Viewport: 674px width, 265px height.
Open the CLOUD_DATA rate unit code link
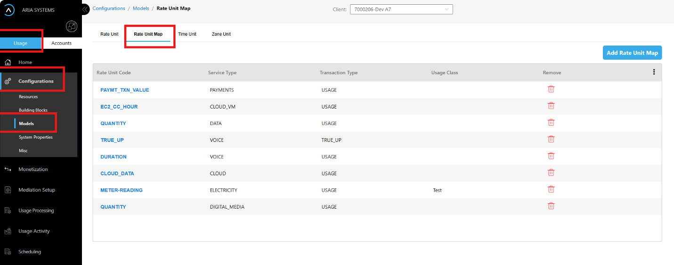117,173
